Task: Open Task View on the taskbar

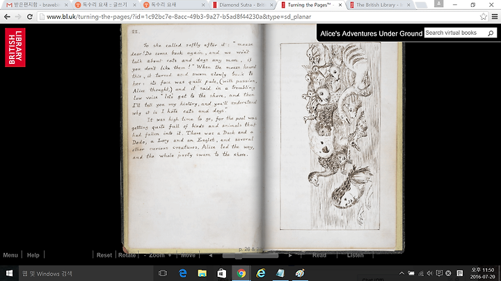Action: tap(163, 273)
